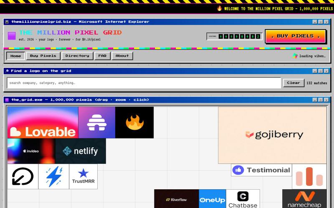Click the colorful loading vibes icon
Image resolution: width=334 pixels, height=208 pixels.
[295, 56]
